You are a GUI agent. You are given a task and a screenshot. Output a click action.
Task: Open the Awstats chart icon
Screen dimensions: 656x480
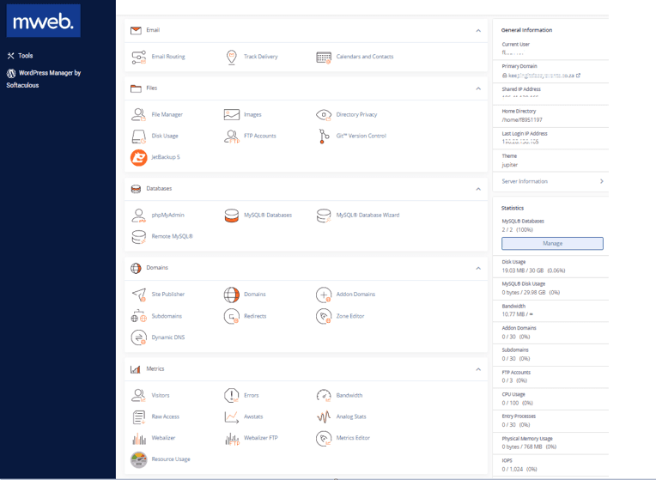[231, 417]
